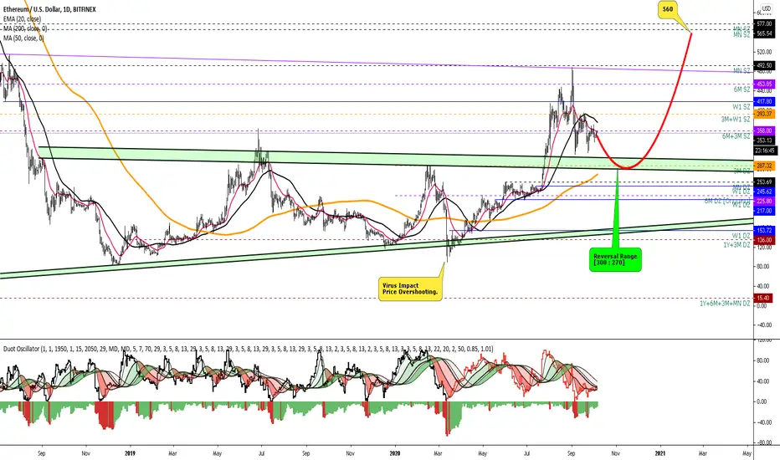Click the 492.50 price label
780x460 pixels.
pyautogui.click(x=763, y=65)
